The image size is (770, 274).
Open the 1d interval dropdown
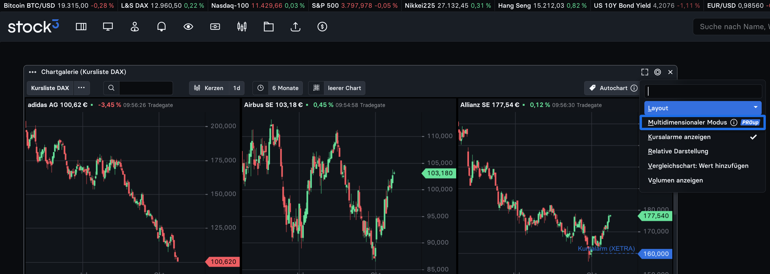click(237, 88)
